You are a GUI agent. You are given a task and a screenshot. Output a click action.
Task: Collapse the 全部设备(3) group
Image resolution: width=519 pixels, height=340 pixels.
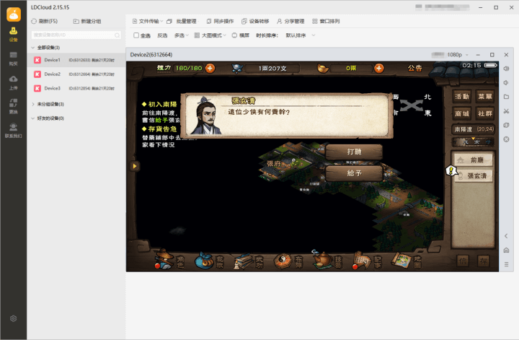32,48
